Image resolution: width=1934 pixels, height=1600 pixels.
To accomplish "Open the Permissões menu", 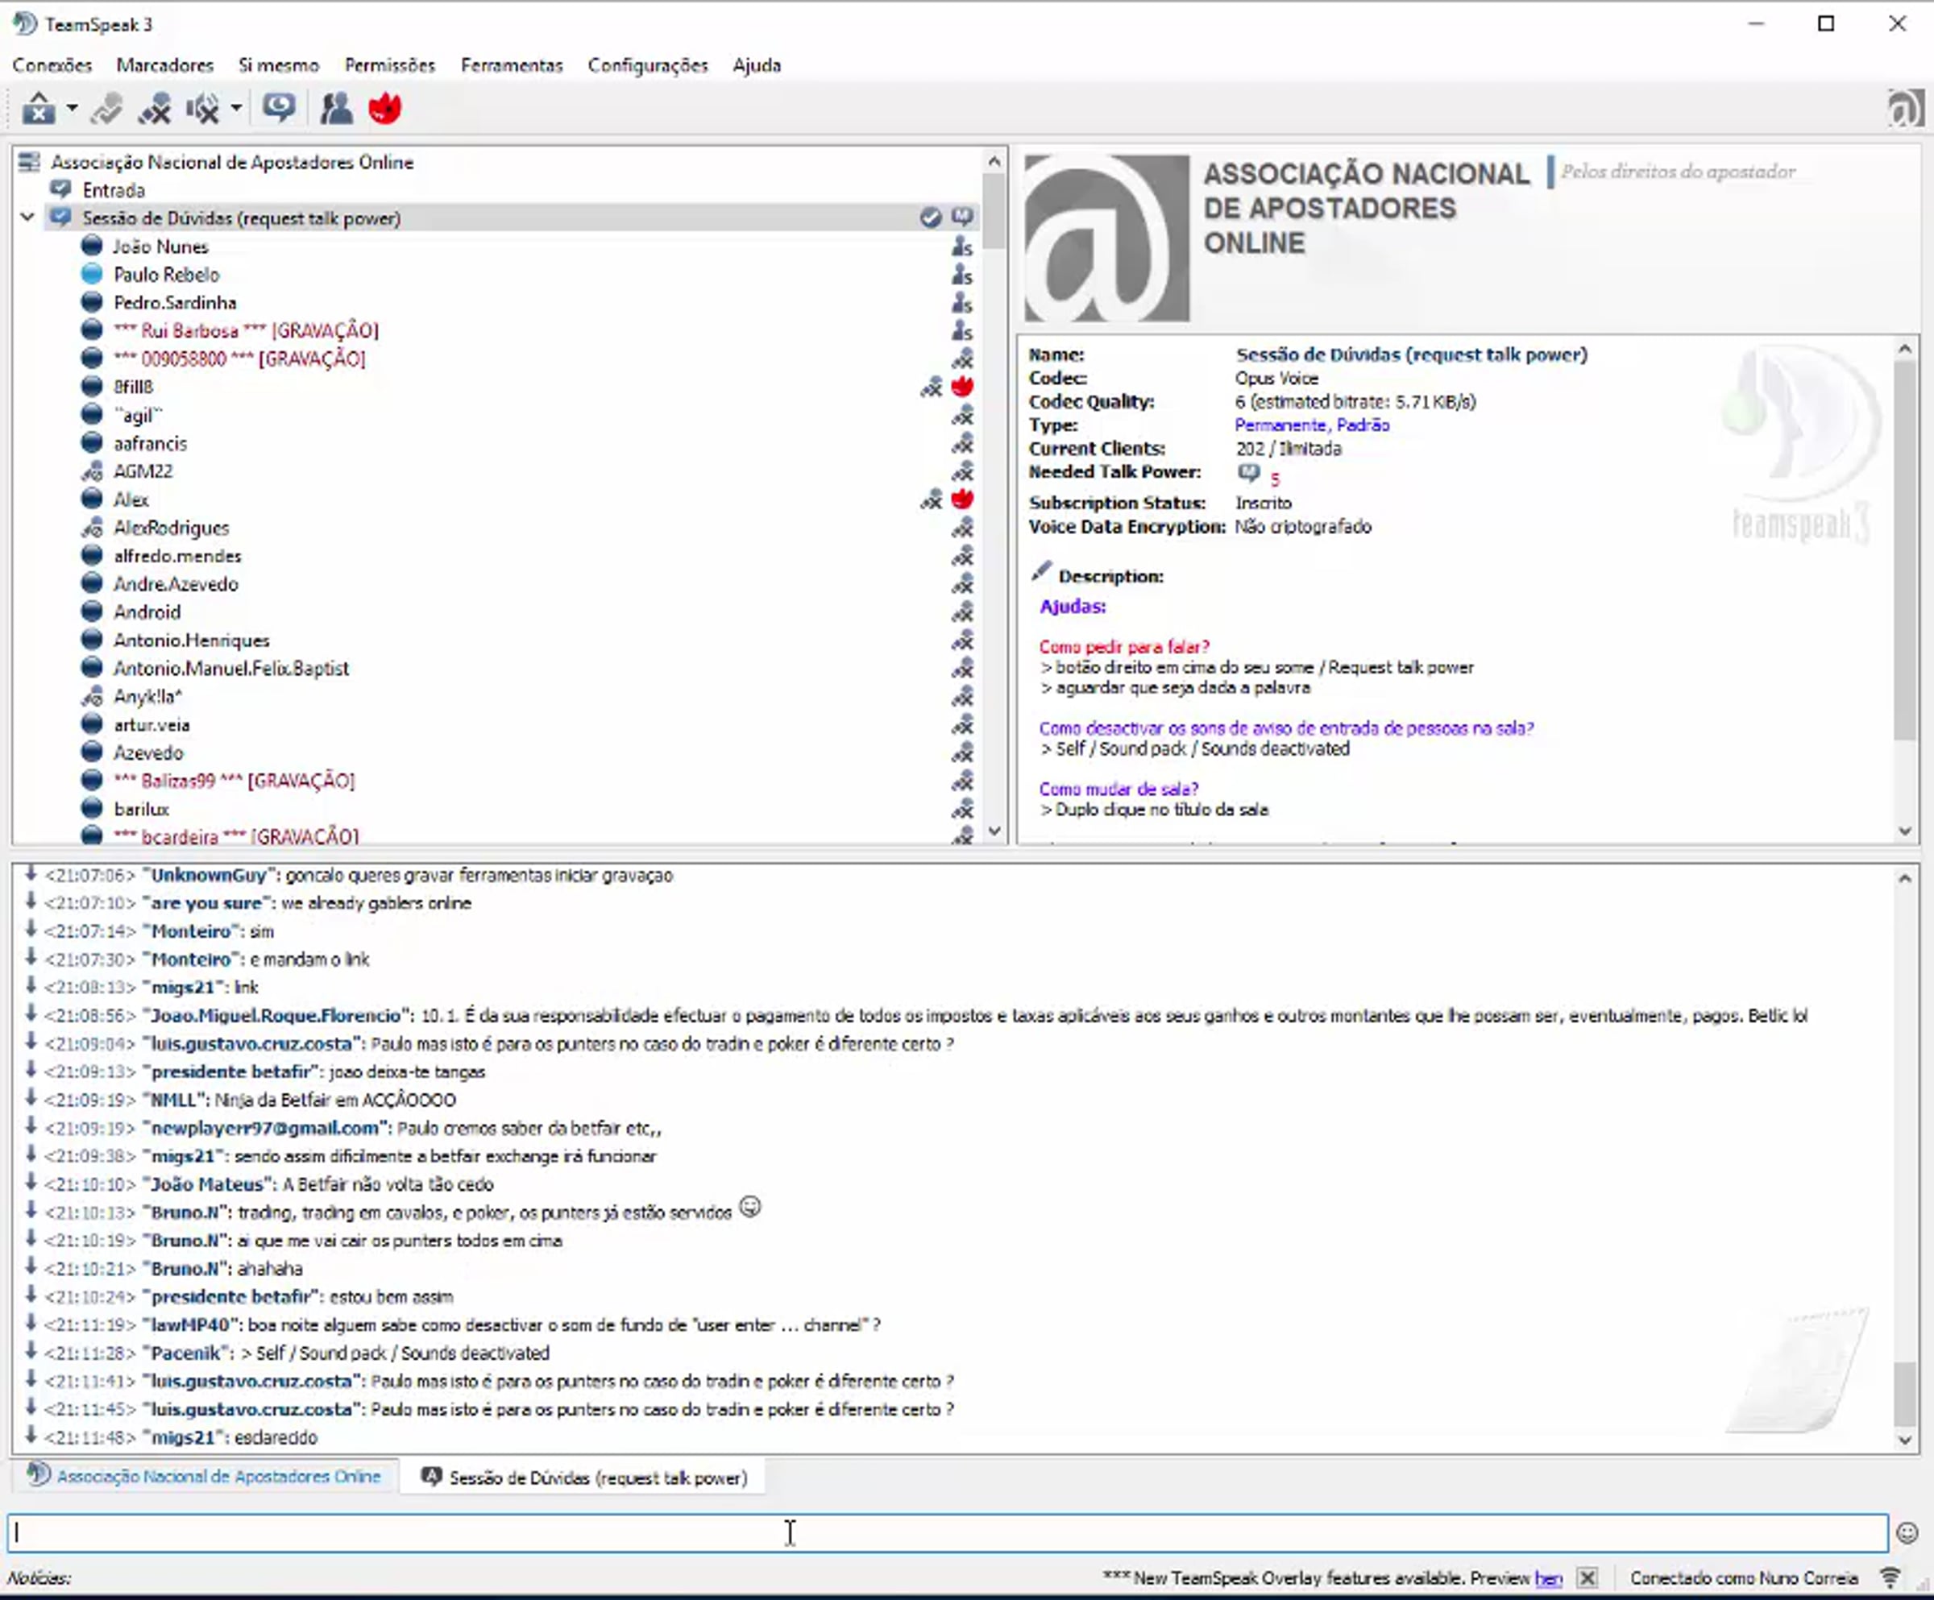I will pyautogui.click(x=389, y=65).
